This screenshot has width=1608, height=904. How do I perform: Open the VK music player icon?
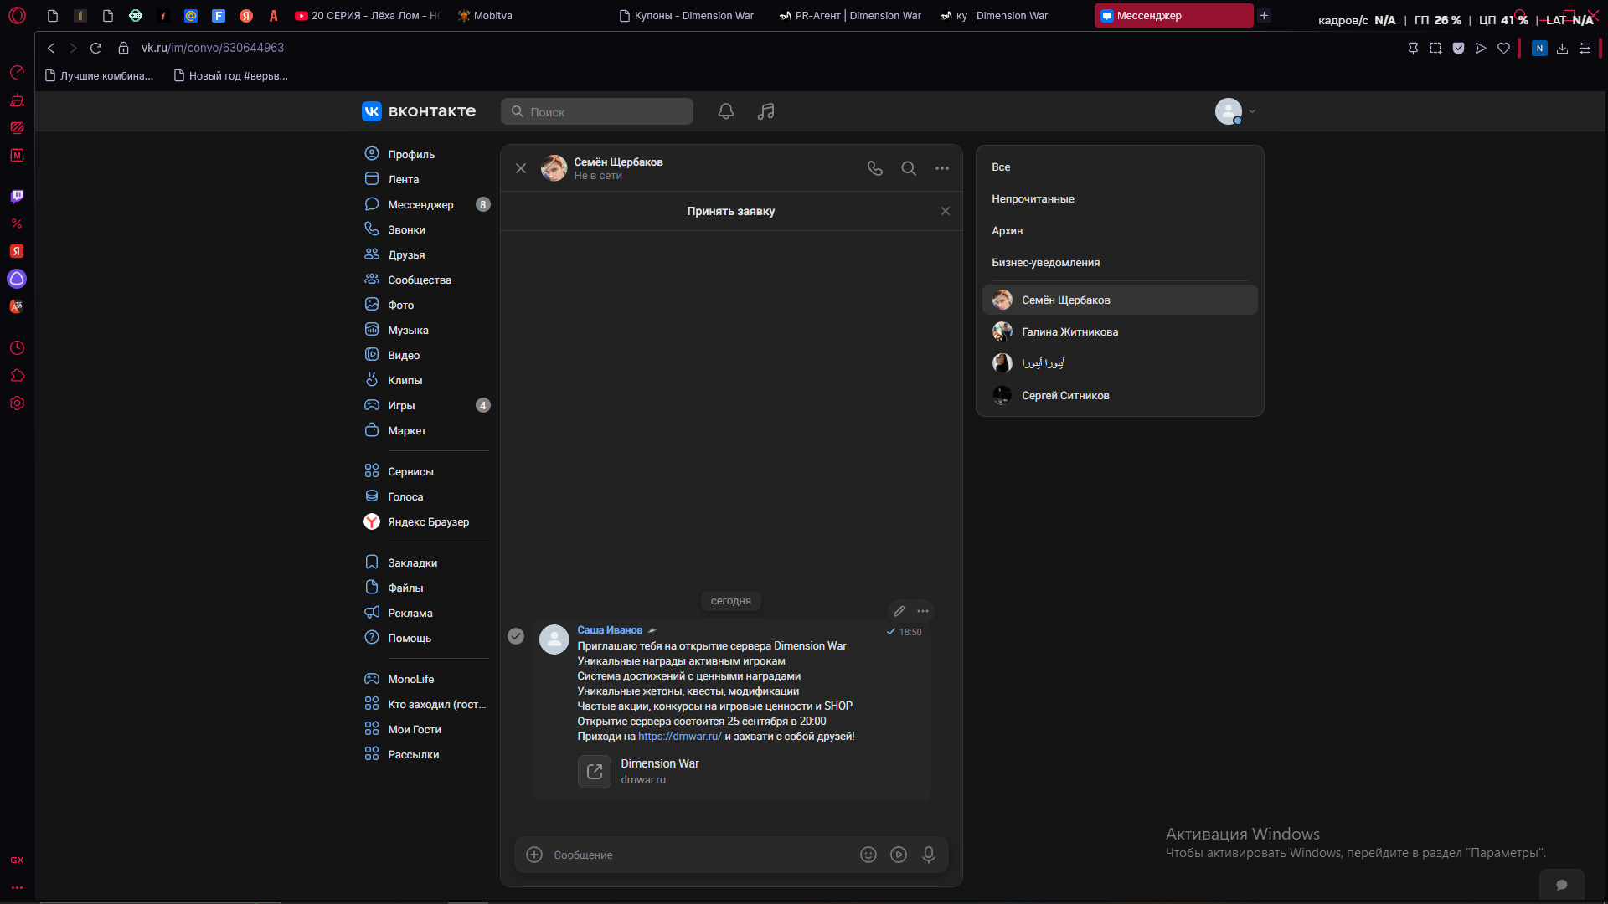click(766, 111)
